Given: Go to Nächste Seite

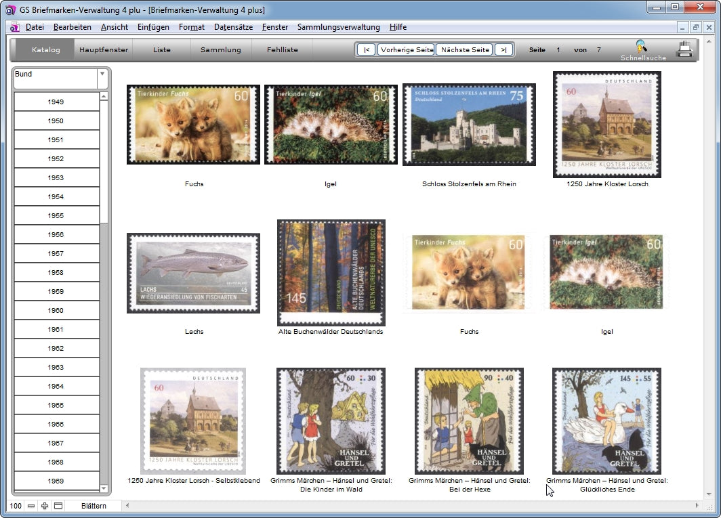Looking at the screenshot, I should click(x=464, y=49).
